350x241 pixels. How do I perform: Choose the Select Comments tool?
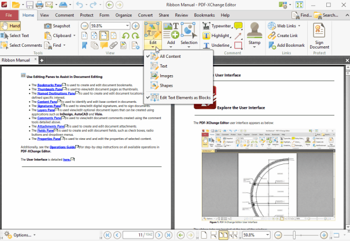point(21,45)
